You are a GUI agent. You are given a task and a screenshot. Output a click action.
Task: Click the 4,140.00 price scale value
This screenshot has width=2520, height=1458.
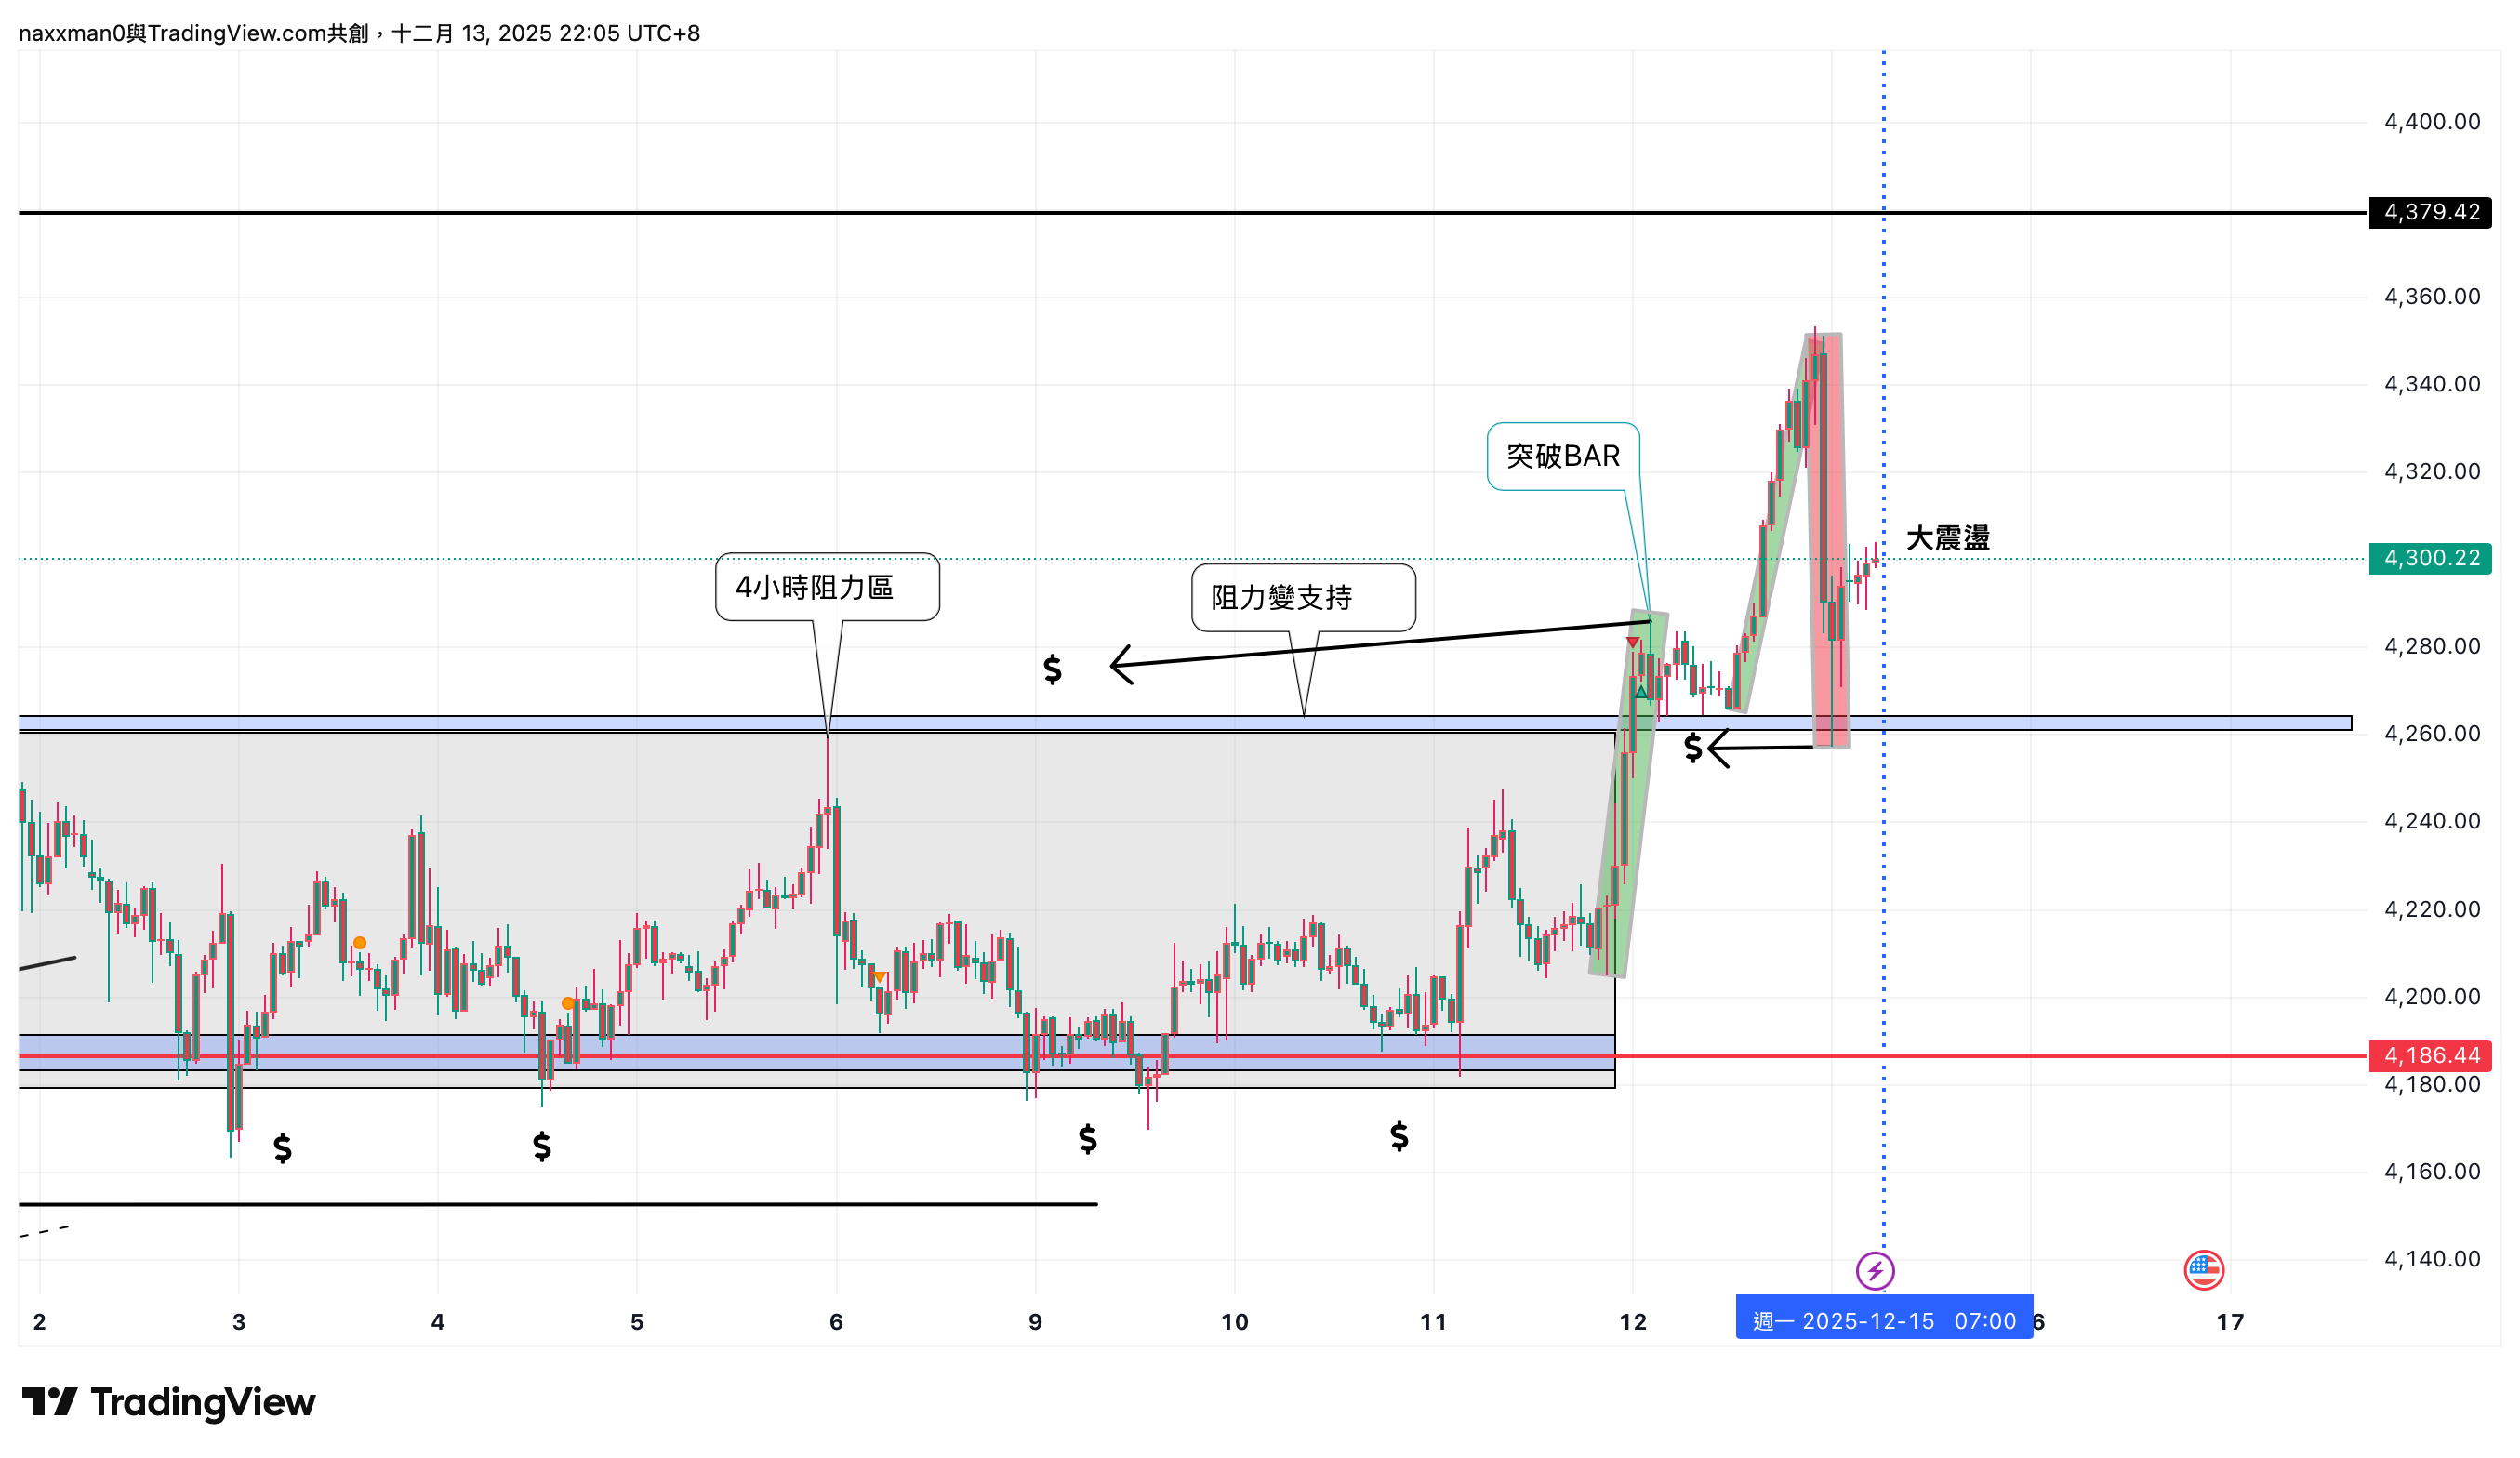tap(2432, 1259)
